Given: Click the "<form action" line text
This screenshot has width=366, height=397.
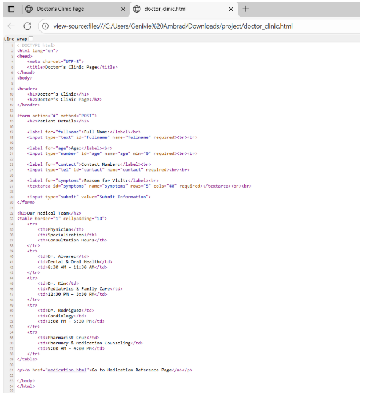Looking at the screenshot, I should [x=57, y=116].
